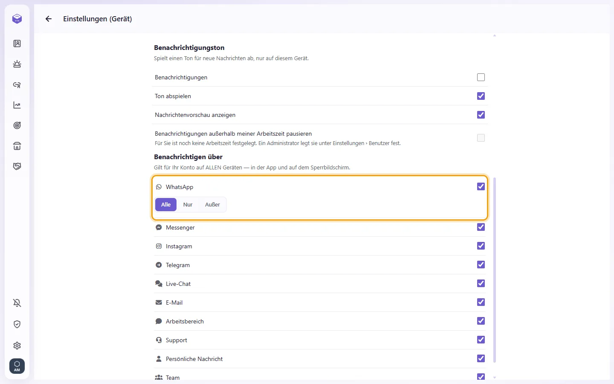Open the purple cube logo home icon

pos(17,19)
